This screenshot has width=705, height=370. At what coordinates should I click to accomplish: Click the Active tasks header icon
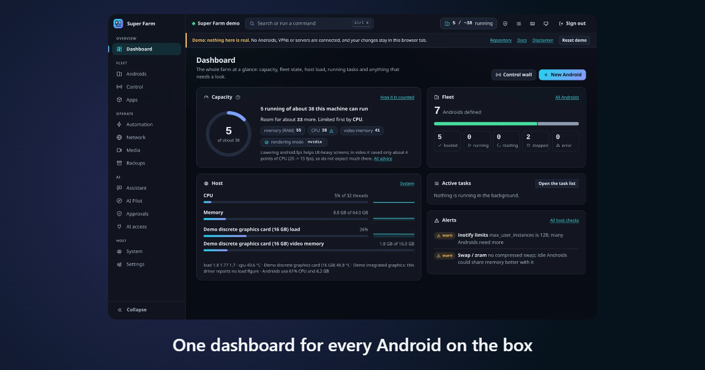click(x=437, y=183)
